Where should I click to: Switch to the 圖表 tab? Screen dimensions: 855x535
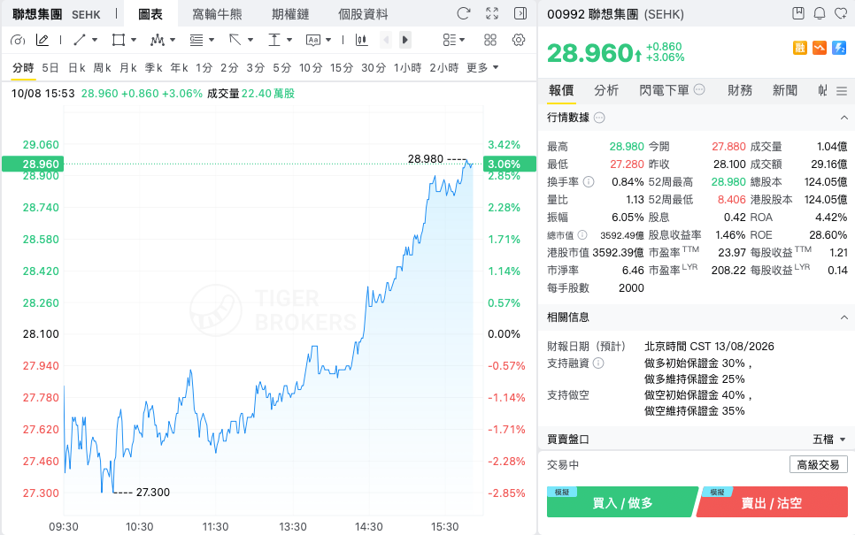[x=150, y=14]
